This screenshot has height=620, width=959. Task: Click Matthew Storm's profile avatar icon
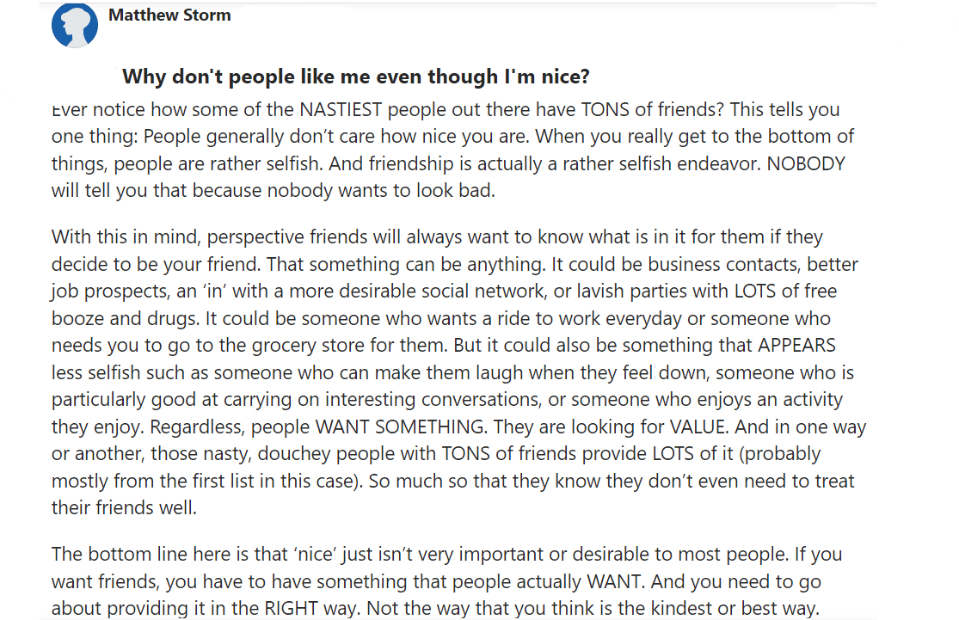click(x=75, y=25)
